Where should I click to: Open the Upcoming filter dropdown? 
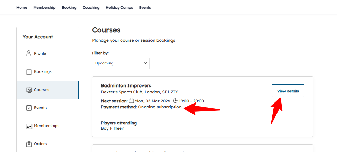tap(121, 63)
